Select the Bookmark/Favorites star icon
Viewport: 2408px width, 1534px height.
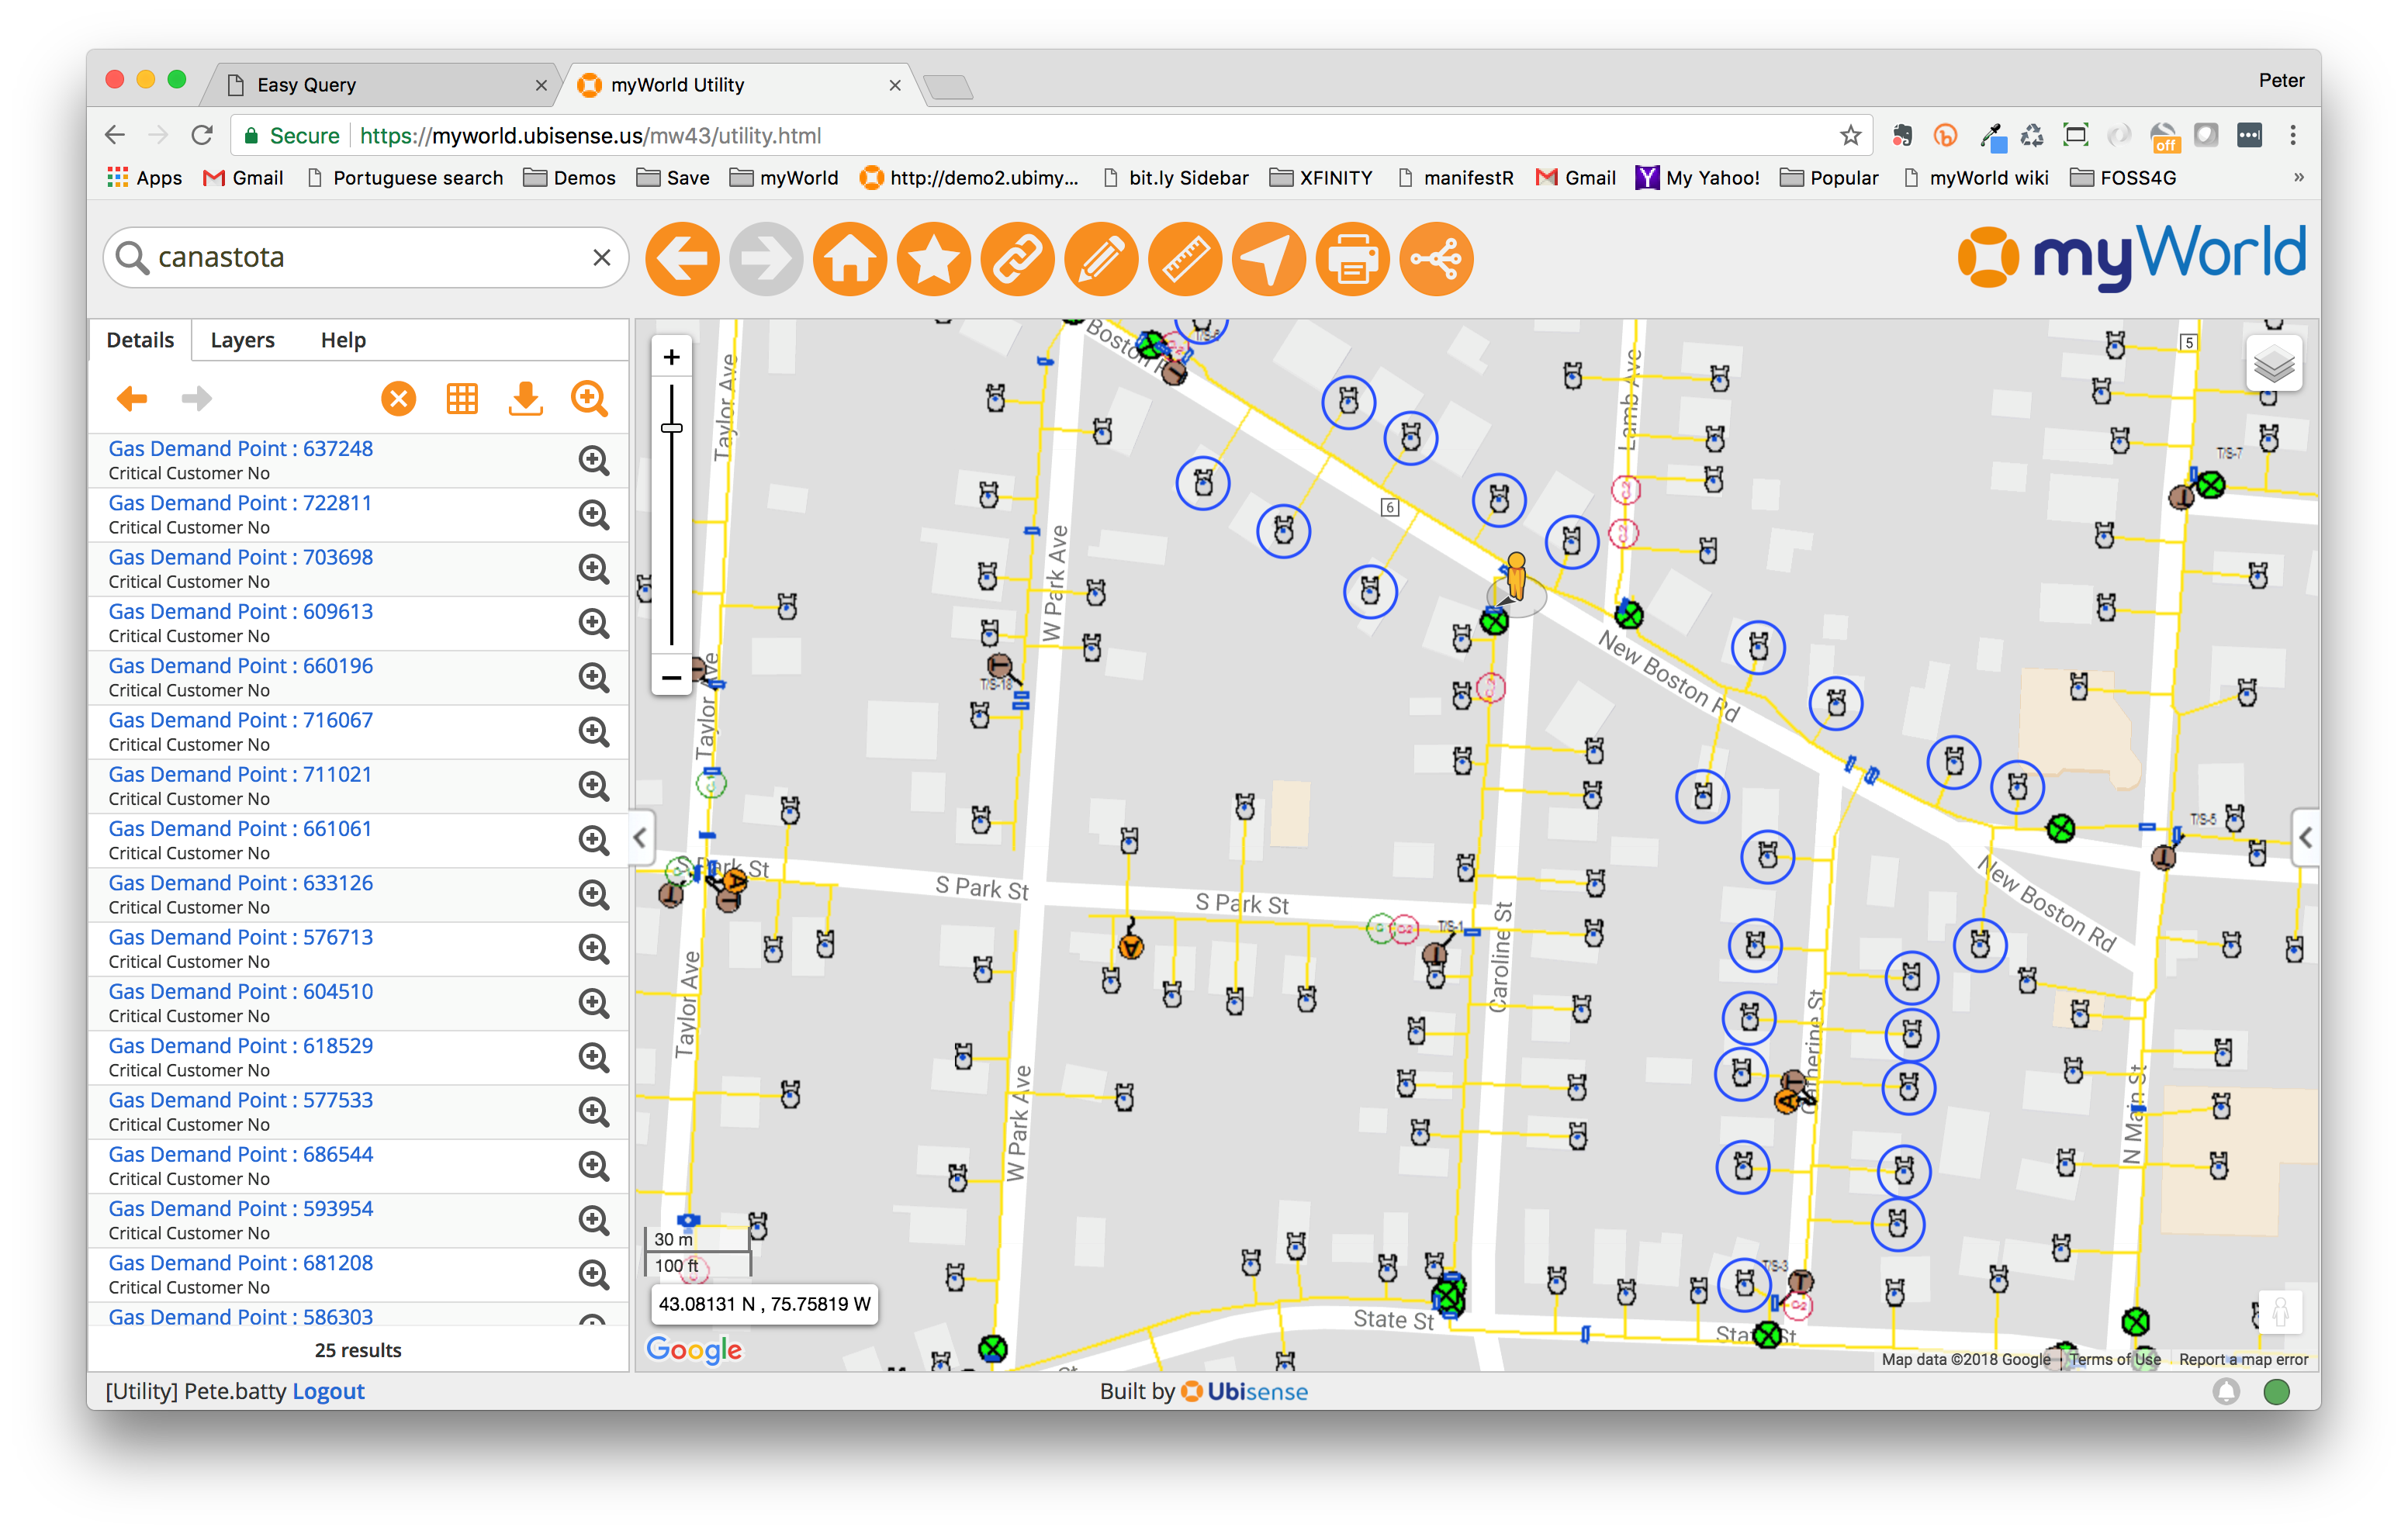tap(936, 260)
